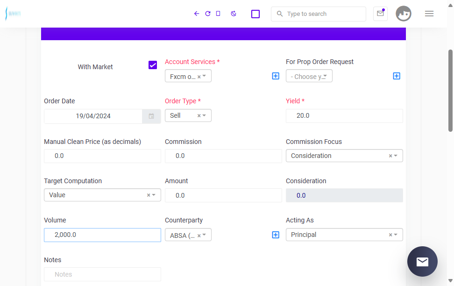Click the purple square fullscreen icon
The width and height of the screenshot is (454, 286).
(255, 14)
